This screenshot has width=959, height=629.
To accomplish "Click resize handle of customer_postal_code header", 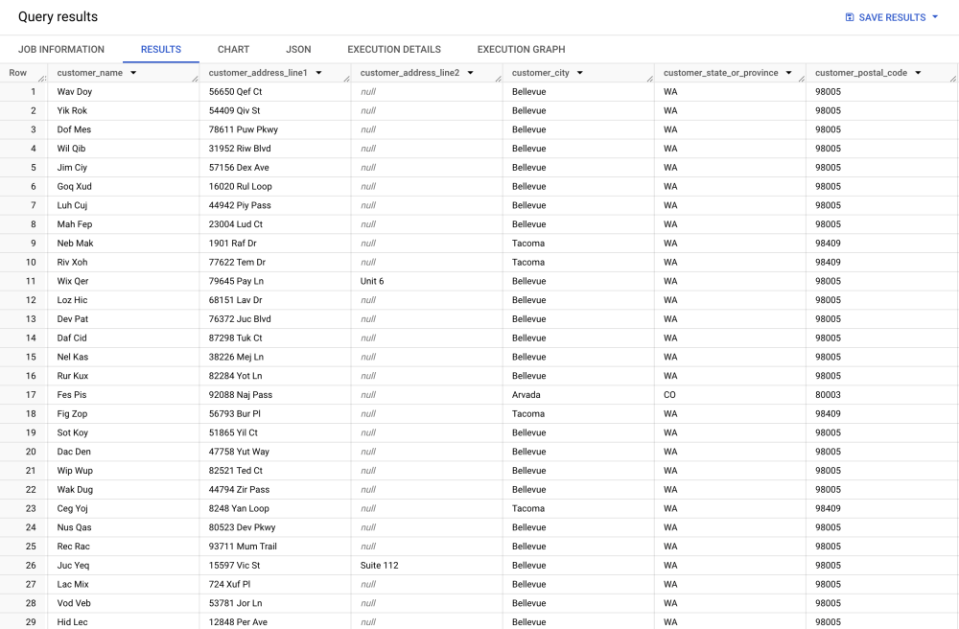I will point(953,79).
